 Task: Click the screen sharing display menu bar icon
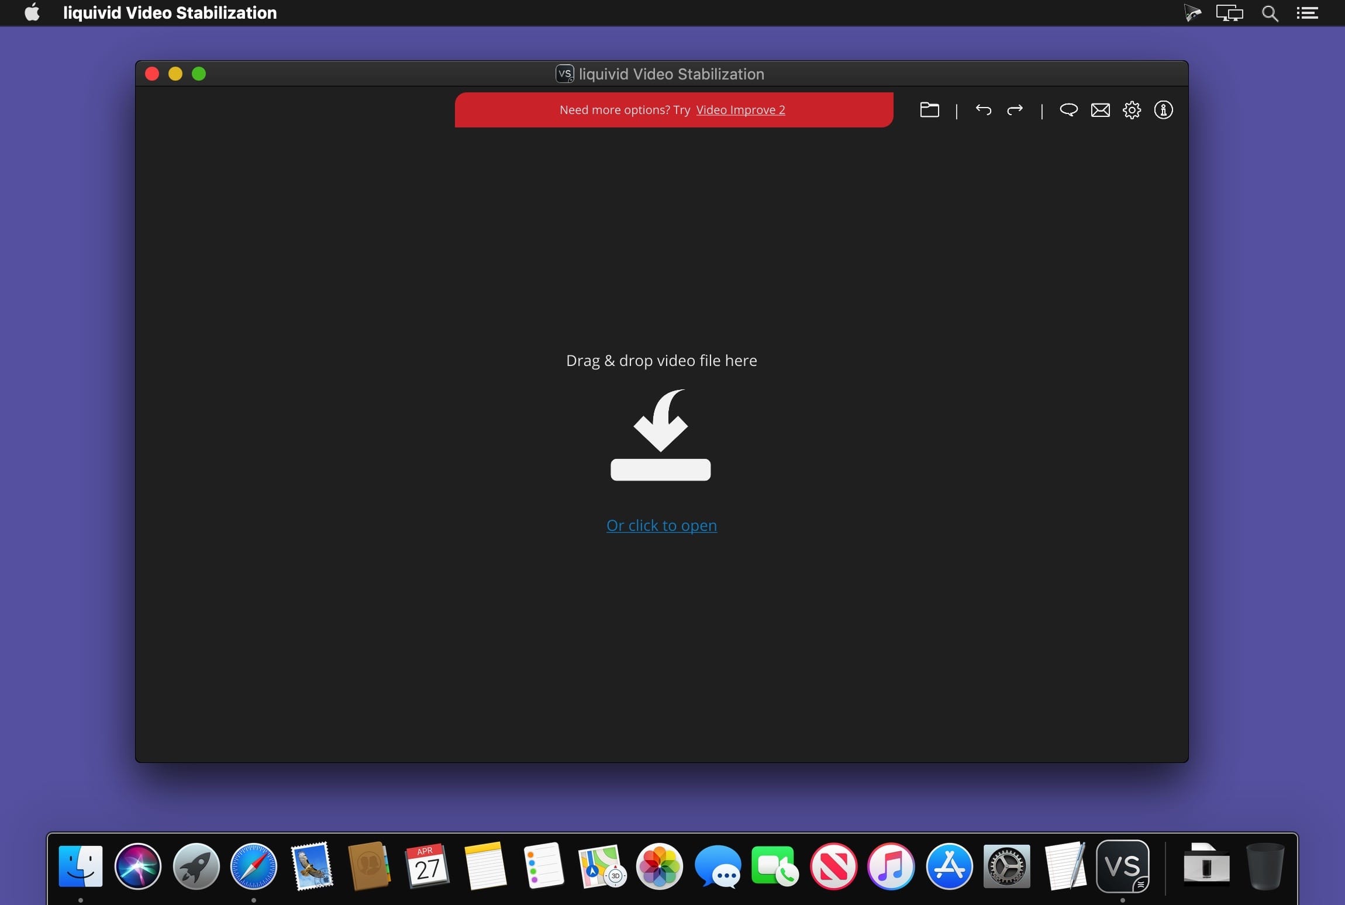tap(1229, 13)
